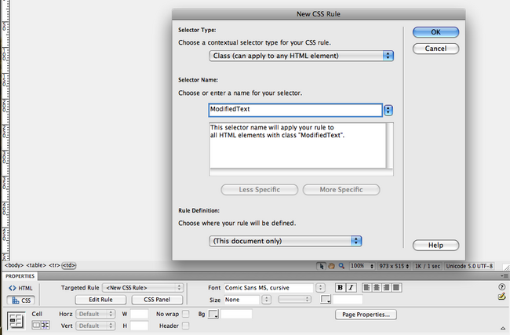Open the Rule Definition location dropdown
The width and height of the screenshot is (510, 335).
[286, 241]
